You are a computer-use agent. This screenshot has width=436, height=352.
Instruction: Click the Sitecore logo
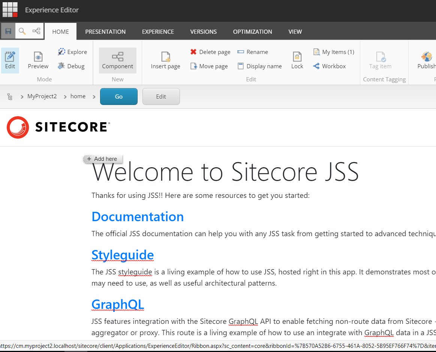click(58, 127)
